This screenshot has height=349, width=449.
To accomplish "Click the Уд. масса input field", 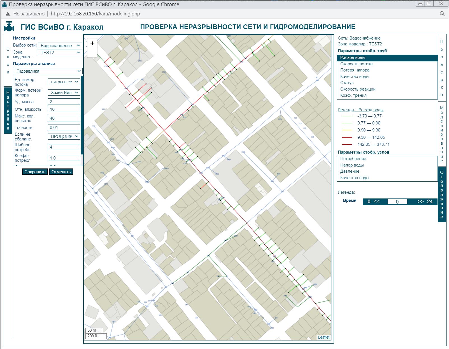I will point(64,102).
